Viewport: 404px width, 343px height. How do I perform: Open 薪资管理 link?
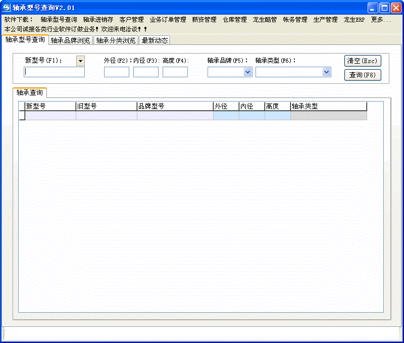[204, 20]
